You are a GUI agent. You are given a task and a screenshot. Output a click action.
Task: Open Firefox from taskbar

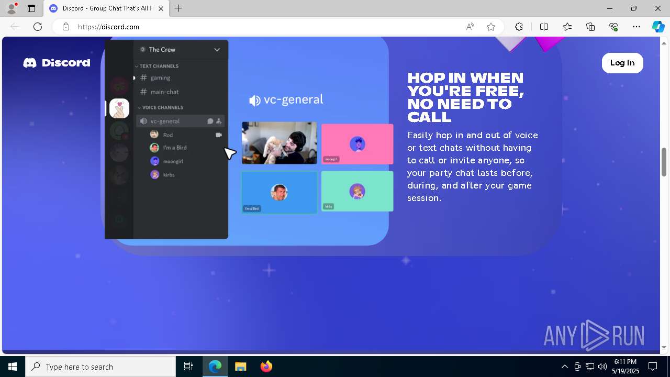click(x=266, y=367)
